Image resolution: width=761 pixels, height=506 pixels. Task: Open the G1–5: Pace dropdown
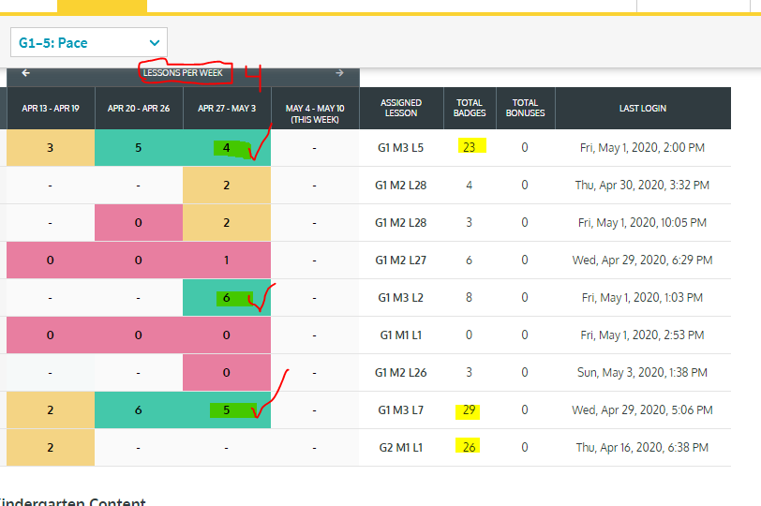pos(89,43)
